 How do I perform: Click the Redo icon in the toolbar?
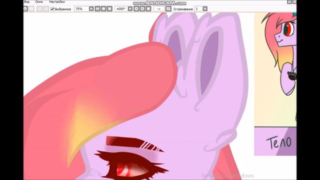tap(31, 9)
